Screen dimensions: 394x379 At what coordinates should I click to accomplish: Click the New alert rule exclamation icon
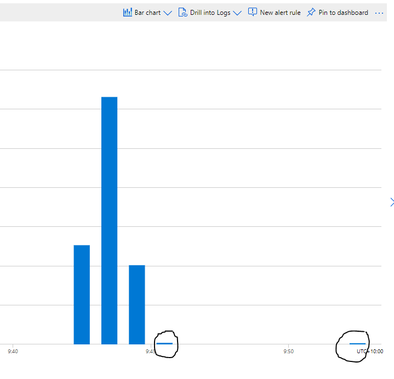tap(253, 12)
